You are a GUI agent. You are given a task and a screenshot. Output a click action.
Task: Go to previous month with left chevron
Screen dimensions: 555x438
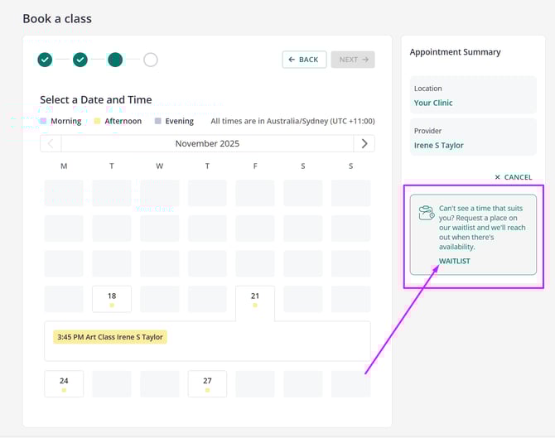[x=51, y=143]
